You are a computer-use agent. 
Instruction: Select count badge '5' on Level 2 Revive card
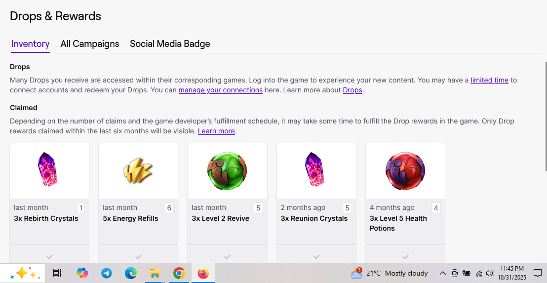coord(258,208)
